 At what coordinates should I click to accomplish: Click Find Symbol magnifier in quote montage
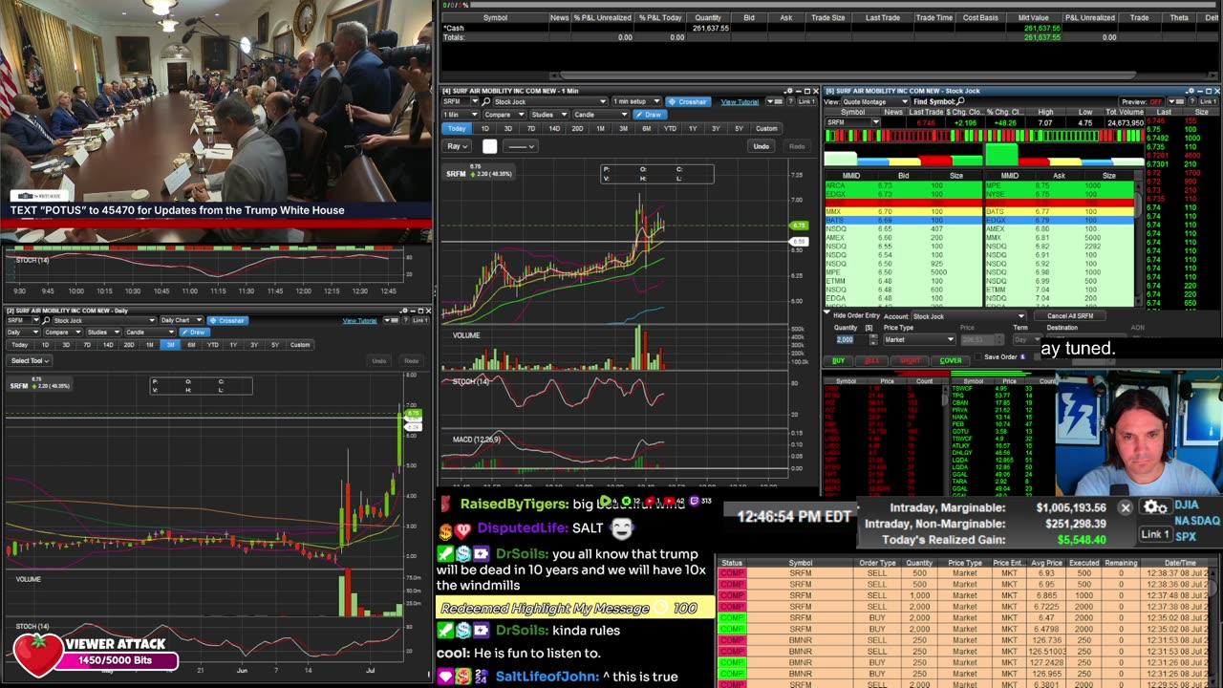[960, 101]
